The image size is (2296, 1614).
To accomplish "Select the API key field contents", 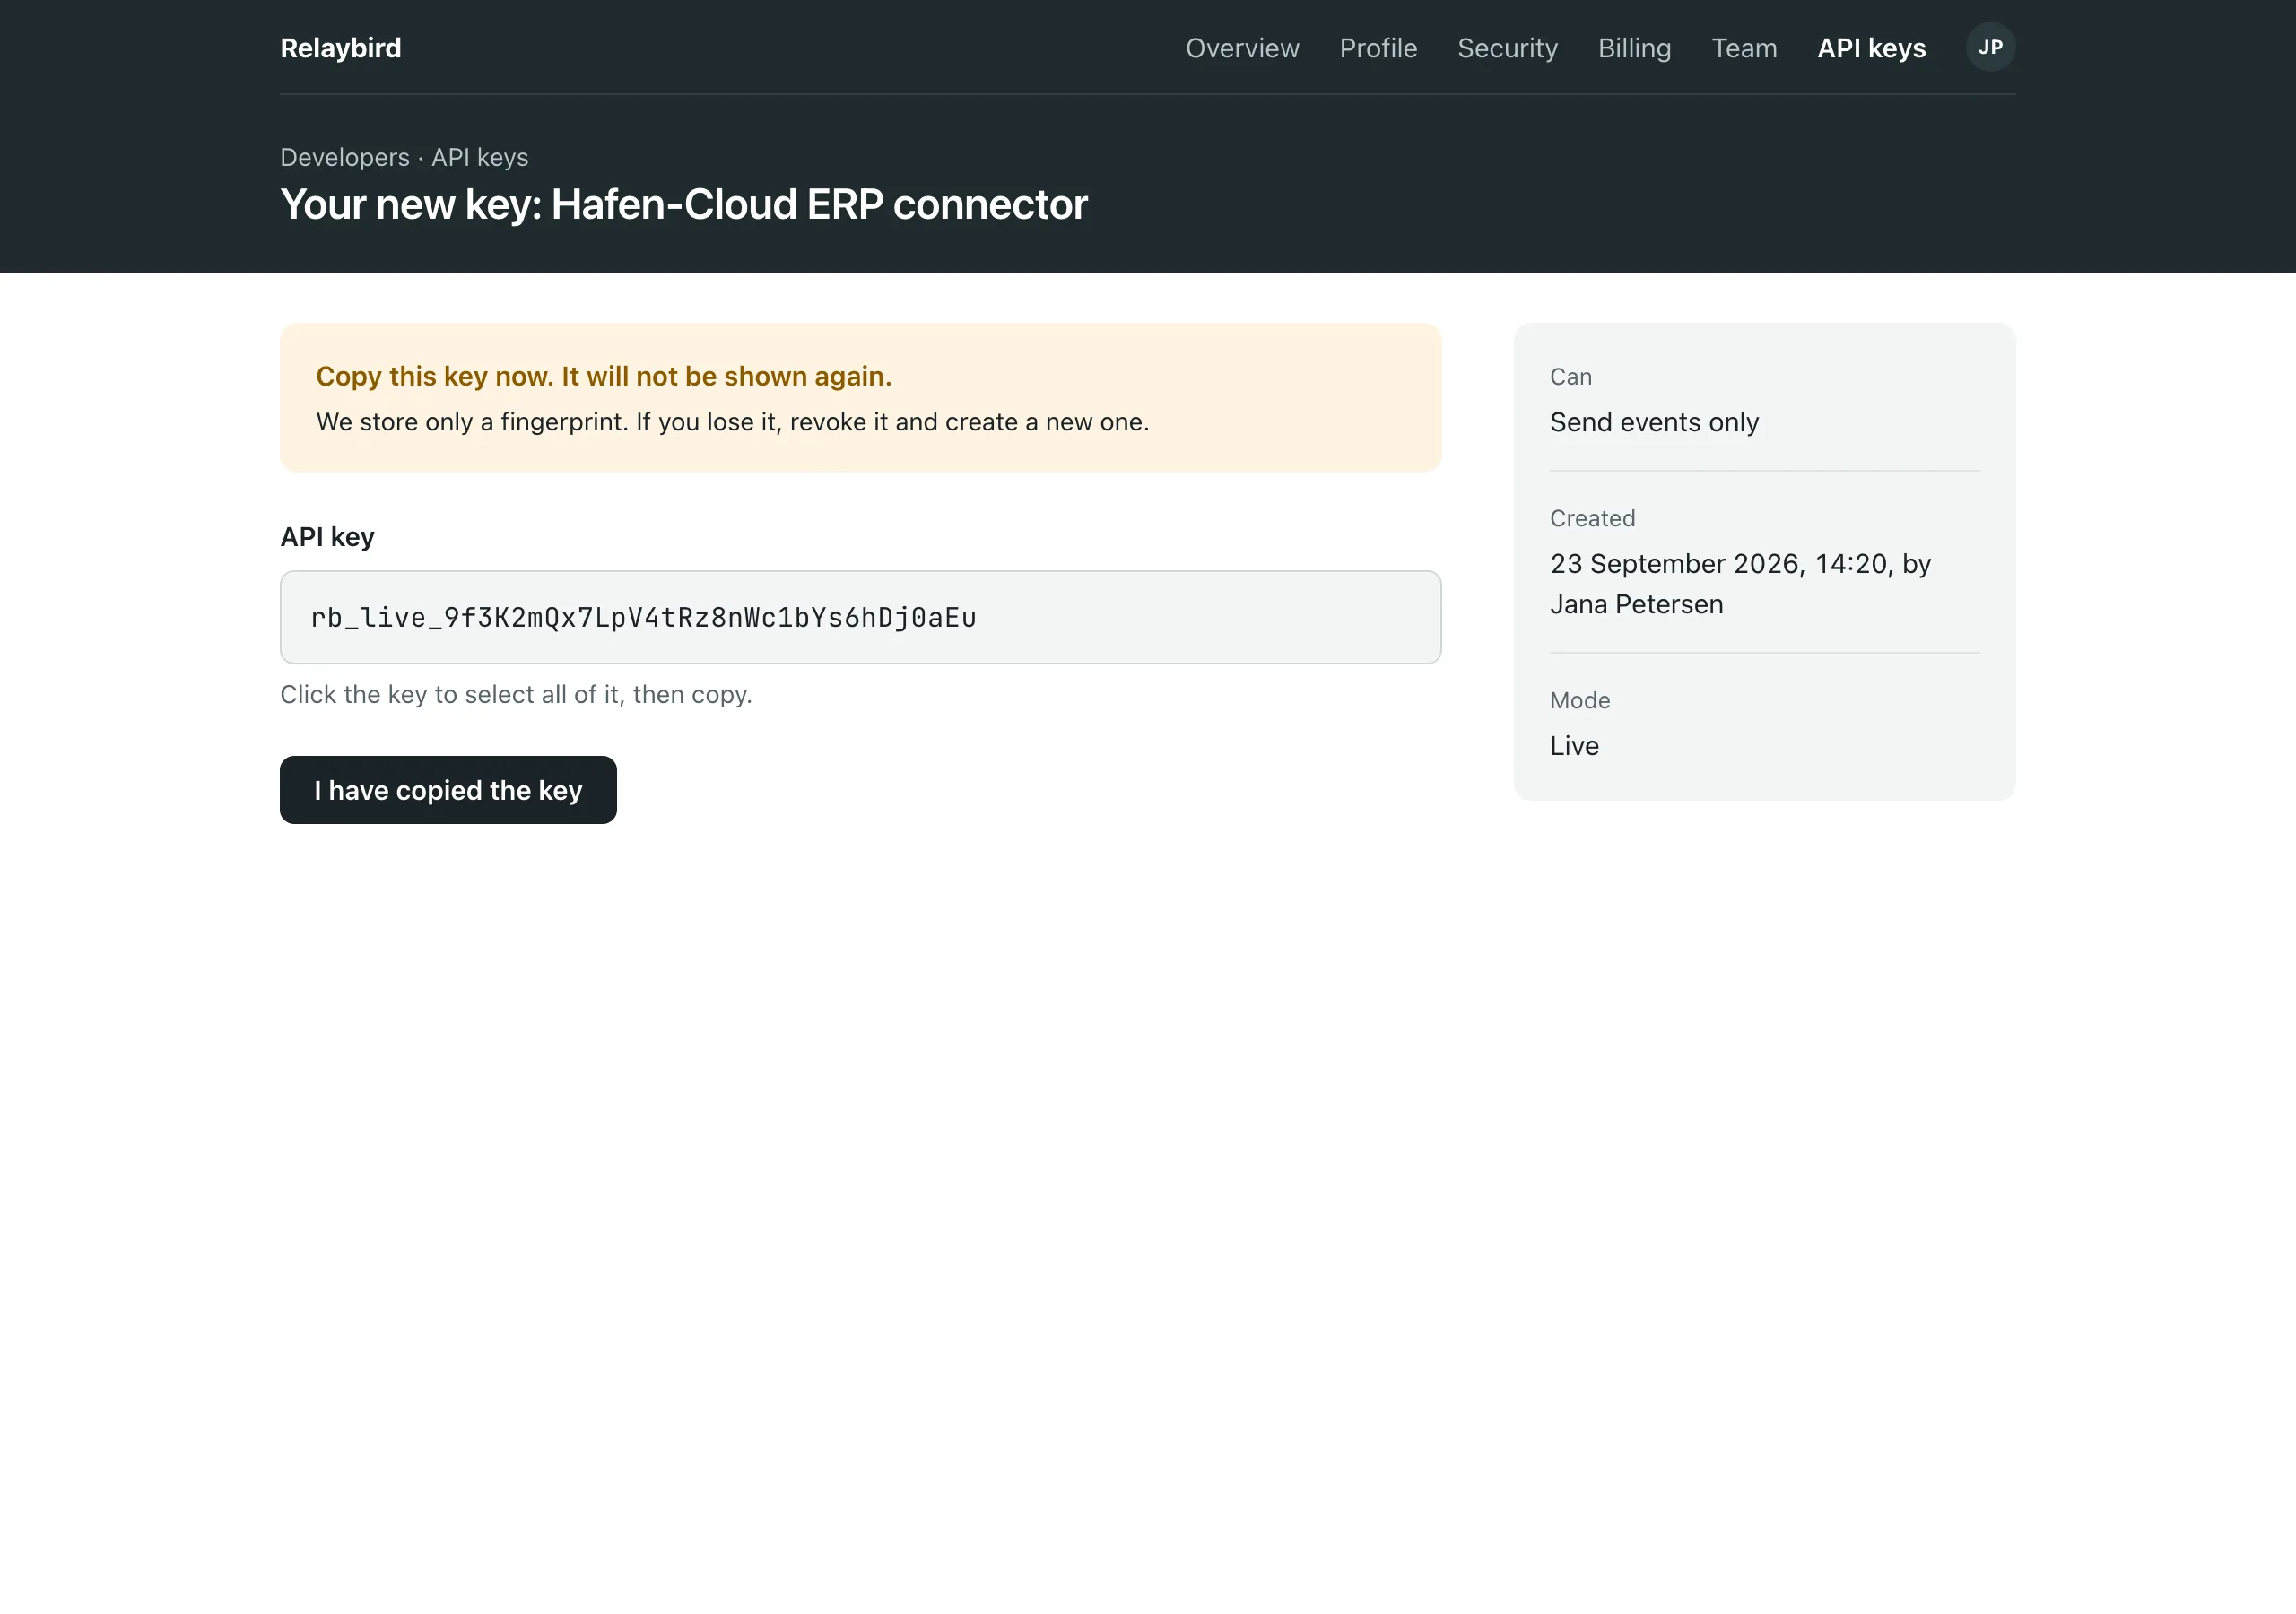I will pos(860,617).
